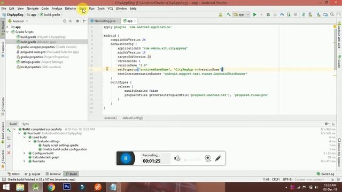
Task: Pause the recording with blue pause button
Action: [126, 158]
